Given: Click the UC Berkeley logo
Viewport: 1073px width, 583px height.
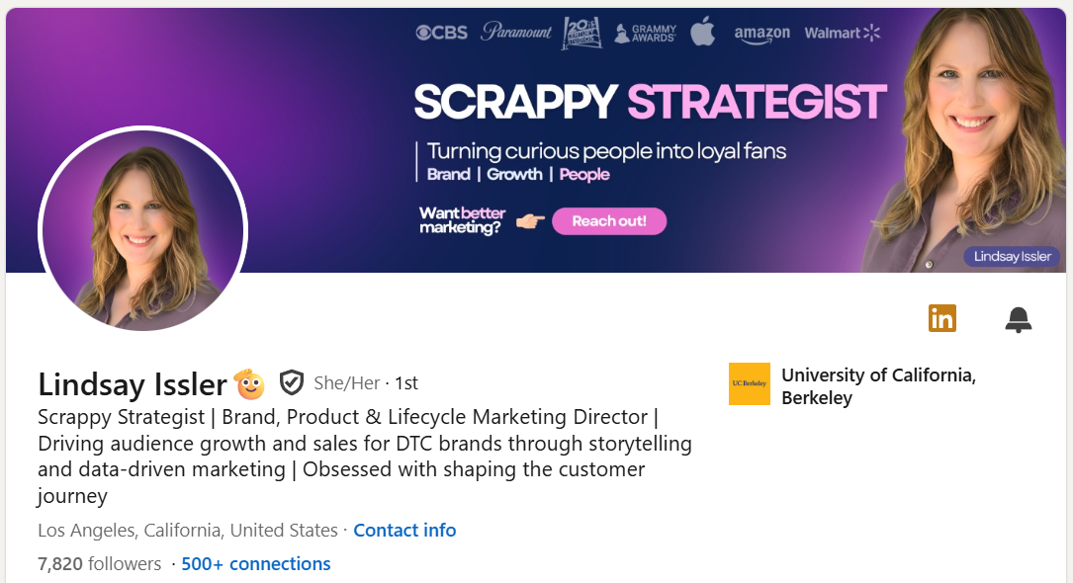Looking at the screenshot, I should coord(750,383).
